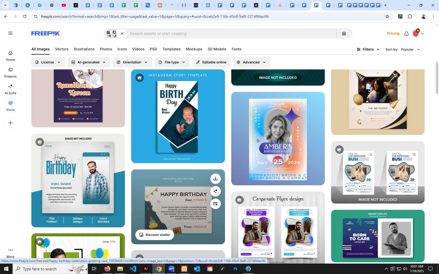The height and width of the screenshot is (274, 439).
Task: Bookmark this page star icon
Action: [387, 16]
